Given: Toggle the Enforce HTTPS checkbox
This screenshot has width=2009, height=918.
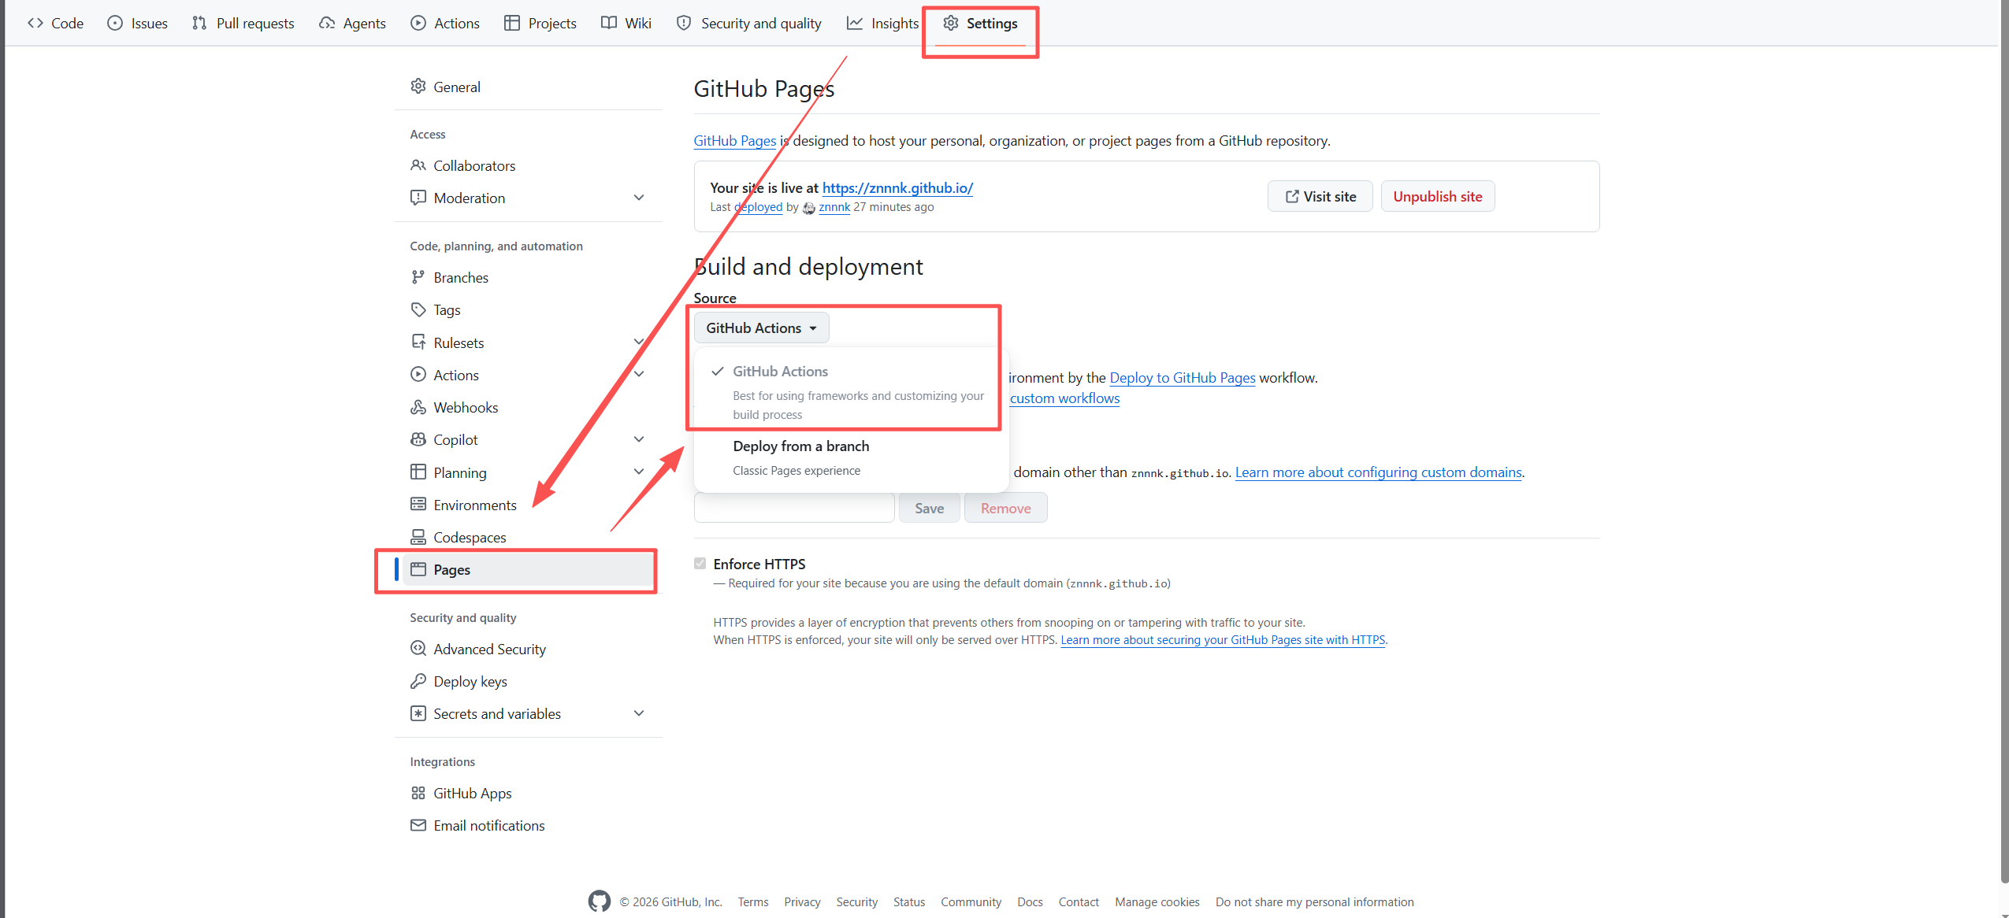Looking at the screenshot, I should point(700,564).
